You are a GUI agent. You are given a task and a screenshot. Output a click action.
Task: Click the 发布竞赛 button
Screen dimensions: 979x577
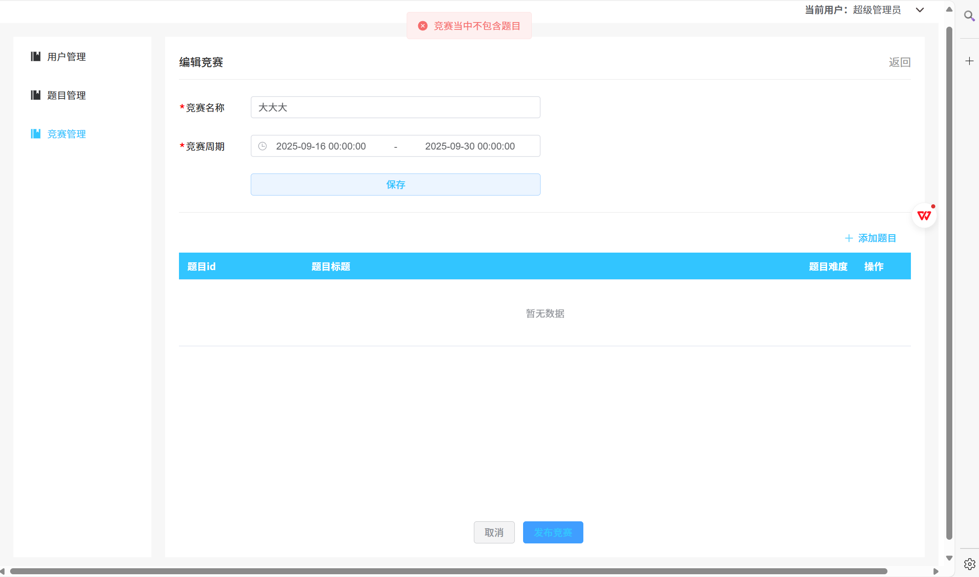point(553,532)
